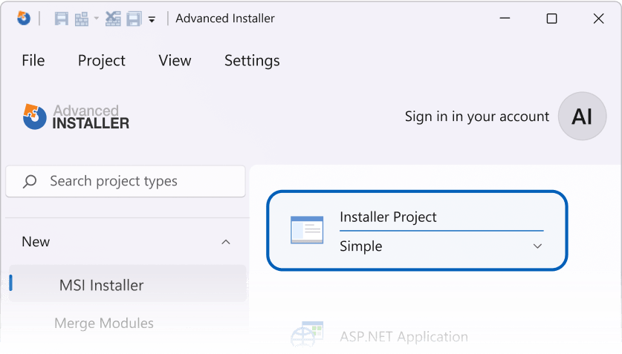
Task: Click the Save As floppy toolbar icon
Action: [x=134, y=19]
